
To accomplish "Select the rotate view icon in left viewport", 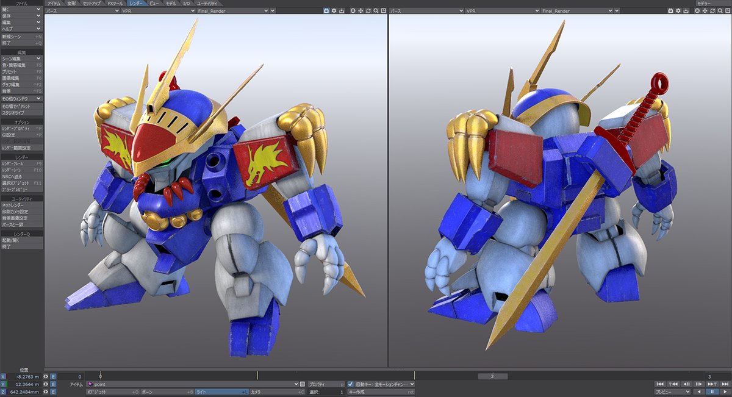I will pos(368,11).
